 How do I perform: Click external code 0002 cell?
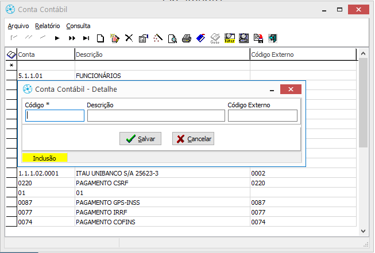(x=303, y=173)
